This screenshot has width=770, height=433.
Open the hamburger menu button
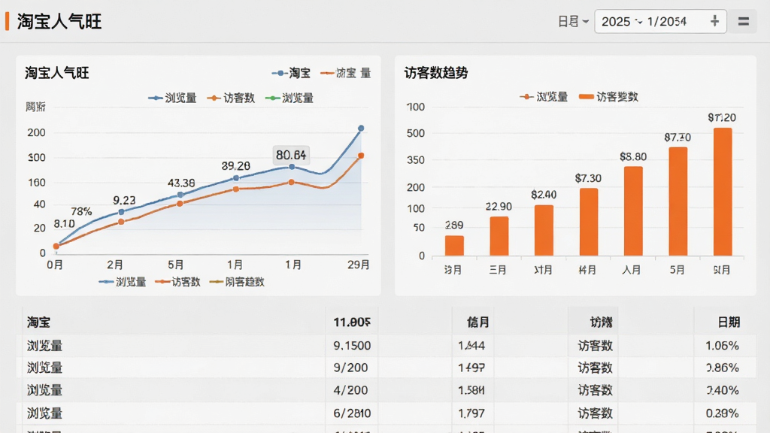pos(744,22)
